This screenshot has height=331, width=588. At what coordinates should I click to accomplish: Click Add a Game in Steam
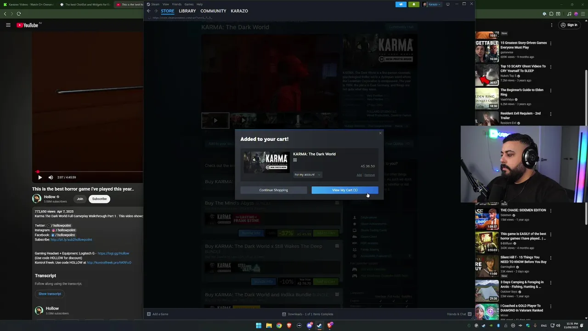(158, 314)
